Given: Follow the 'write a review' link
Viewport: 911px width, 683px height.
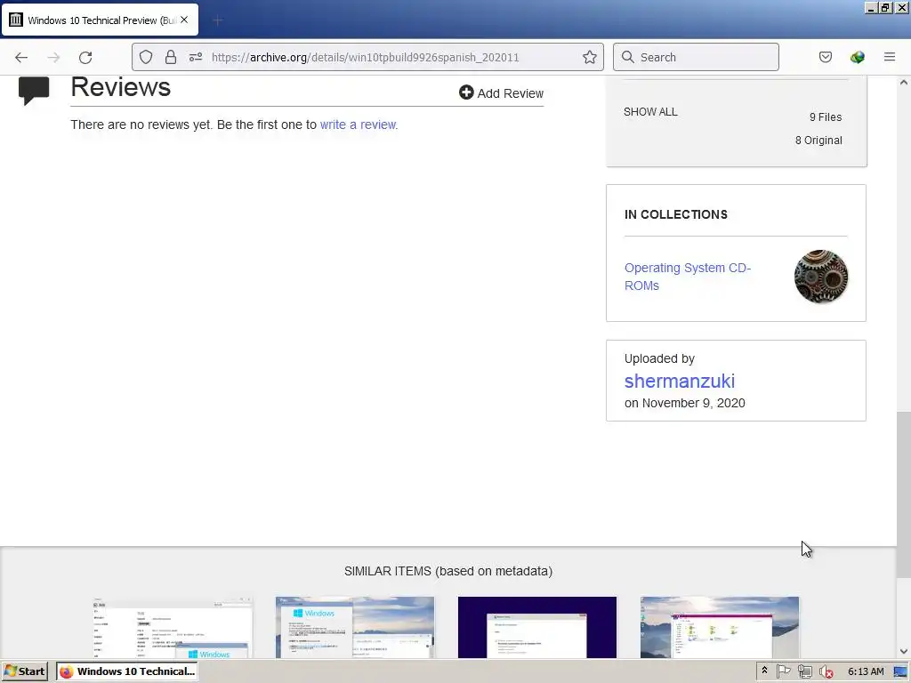Looking at the screenshot, I should tap(358, 125).
